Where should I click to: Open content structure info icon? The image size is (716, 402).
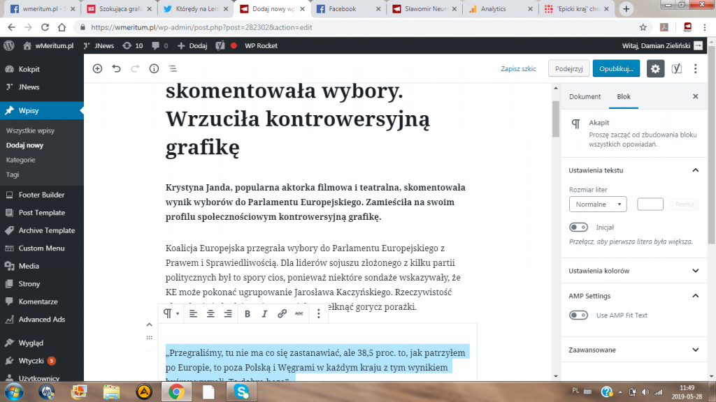click(x=154, y=68)
